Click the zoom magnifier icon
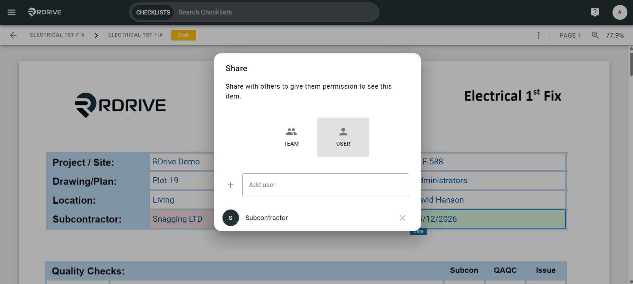The image size is (633, 284). coord(595,35)
